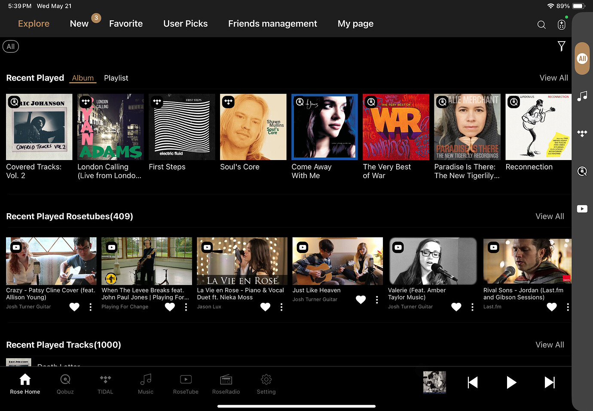Screen dimensions: 593x411
Task: Toggle favorite heart for Just Like Heaven
Action: click(x=361, y=299)
